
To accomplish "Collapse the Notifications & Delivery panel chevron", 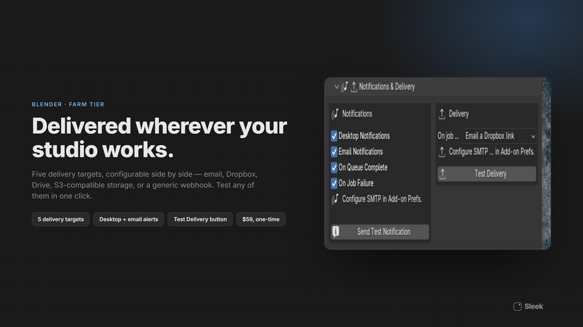I will click(x=336, y=87).
